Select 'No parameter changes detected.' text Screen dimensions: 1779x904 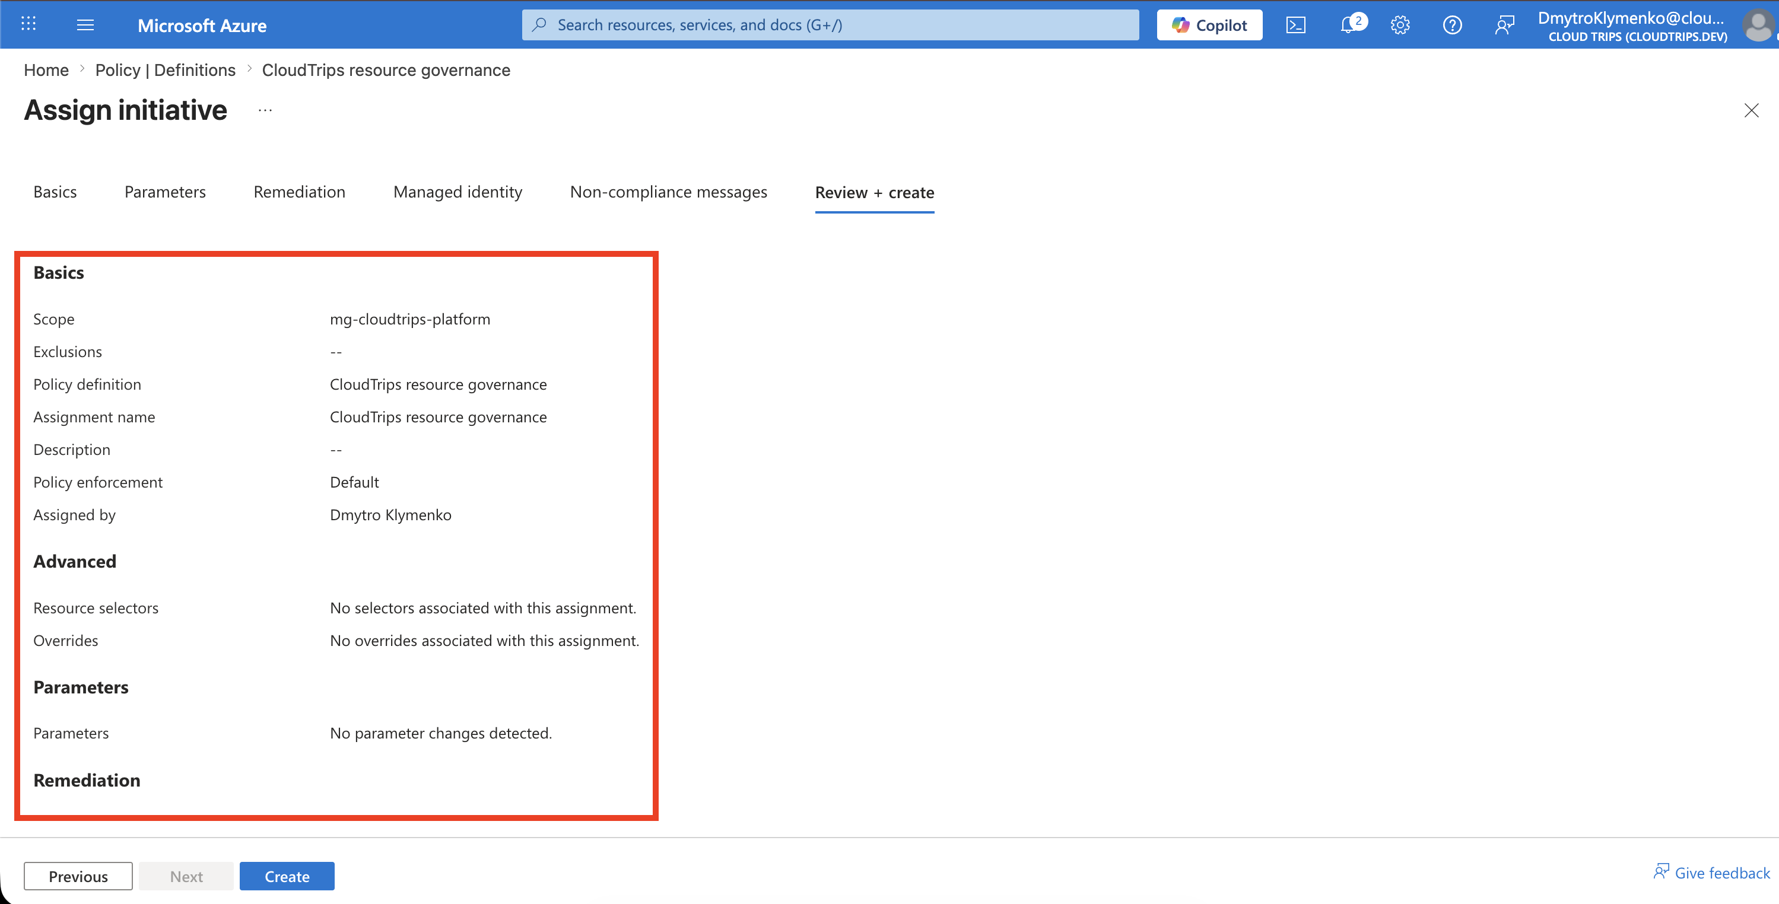441,733
